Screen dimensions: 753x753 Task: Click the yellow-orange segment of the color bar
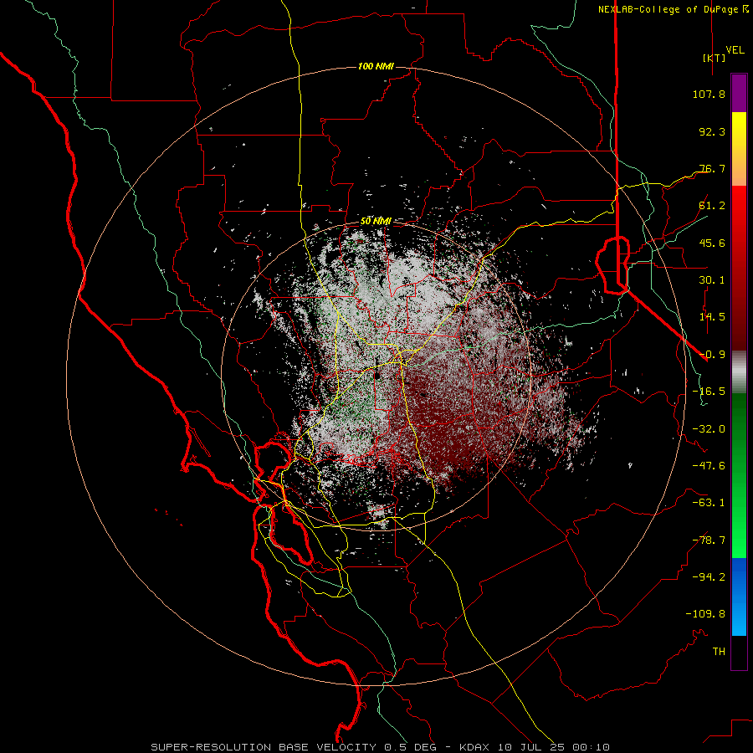click(x=739, y=149)
